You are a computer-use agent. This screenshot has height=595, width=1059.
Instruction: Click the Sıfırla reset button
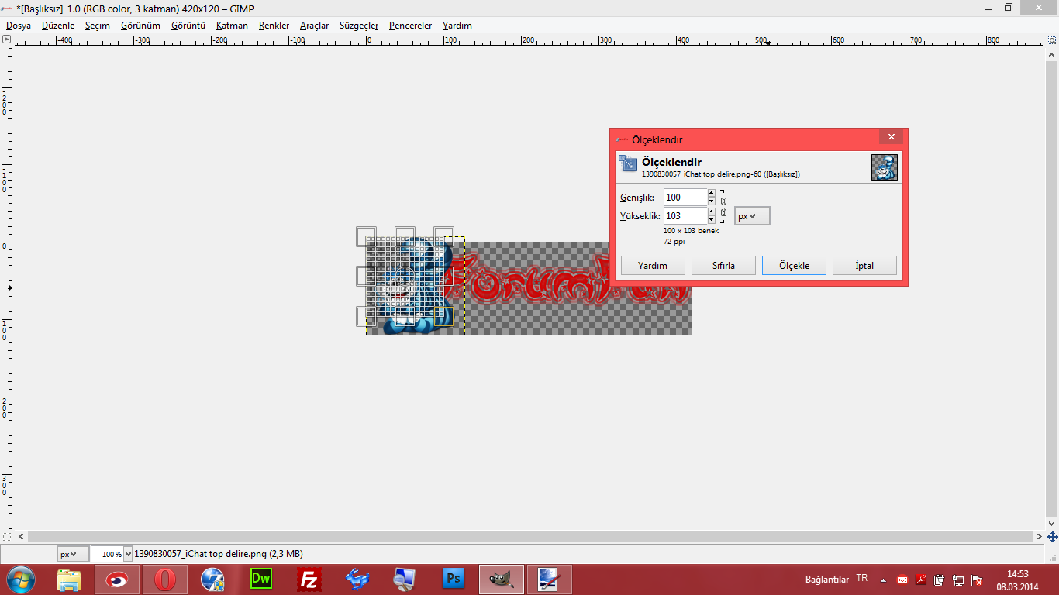(723, 266)
